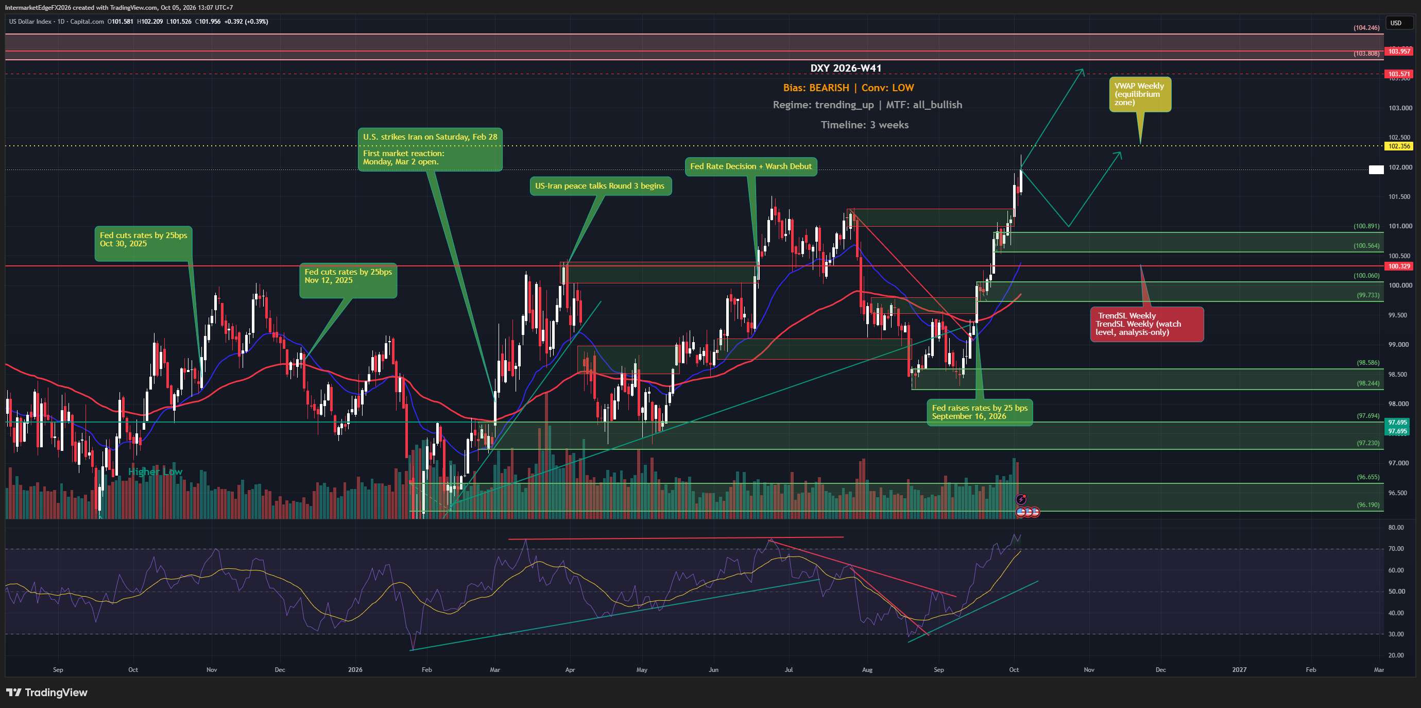1421x708 pixels.
Task: Click the (100.564) zone level label
Action: click(1366, 246)
